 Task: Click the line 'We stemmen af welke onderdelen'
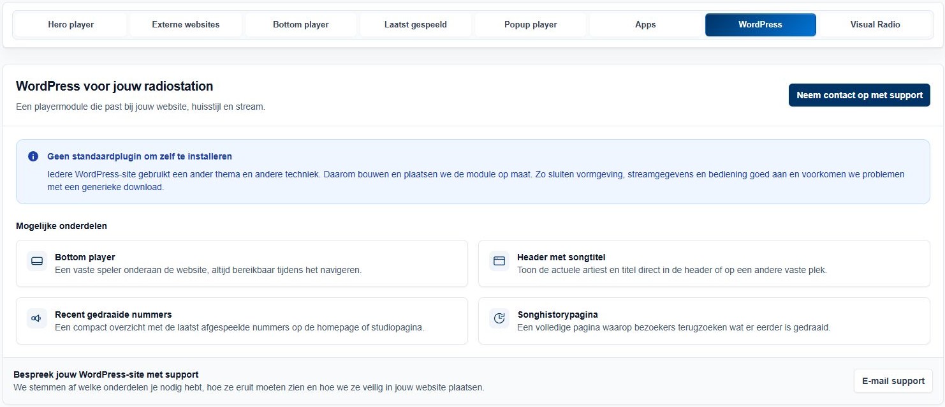[x=249, y=387]
